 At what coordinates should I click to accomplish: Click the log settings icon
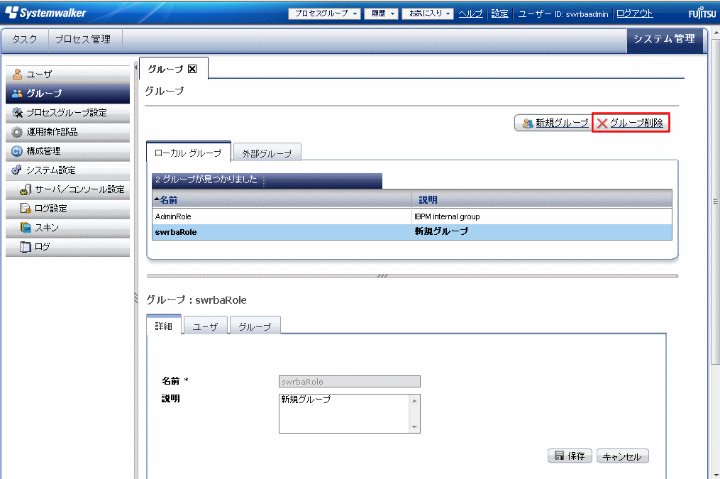(x=26, y=209)
